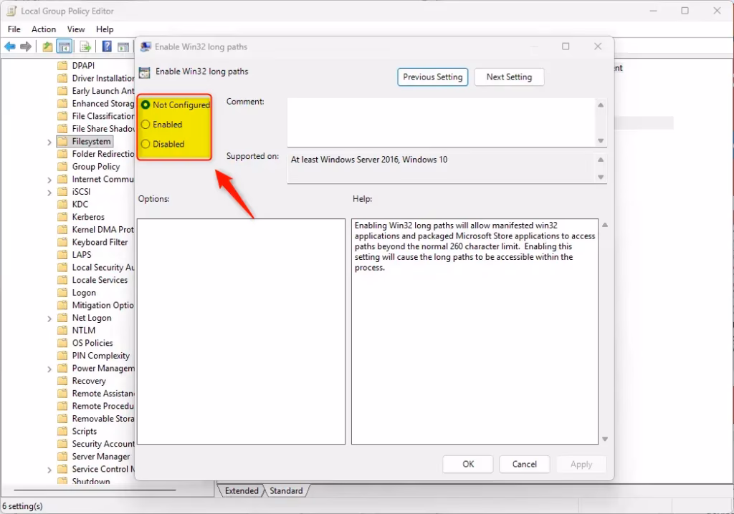Click the Forward arrow toolbar icon

point(26,47)
